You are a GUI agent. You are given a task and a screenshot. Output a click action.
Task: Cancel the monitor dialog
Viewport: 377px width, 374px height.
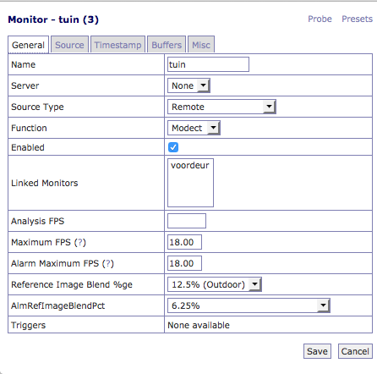[x=355, y=351]
